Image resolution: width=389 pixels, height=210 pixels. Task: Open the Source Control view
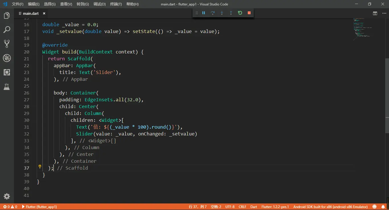point(7,44)
